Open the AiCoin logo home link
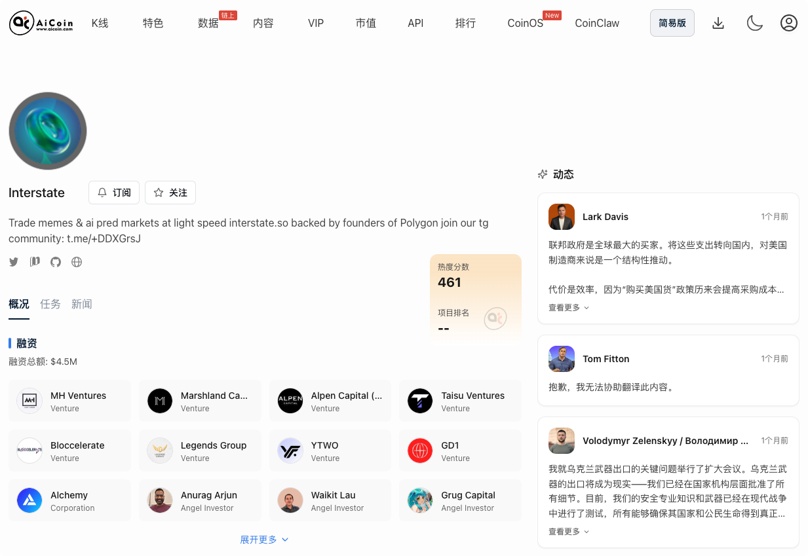 [x=41, y=23]
